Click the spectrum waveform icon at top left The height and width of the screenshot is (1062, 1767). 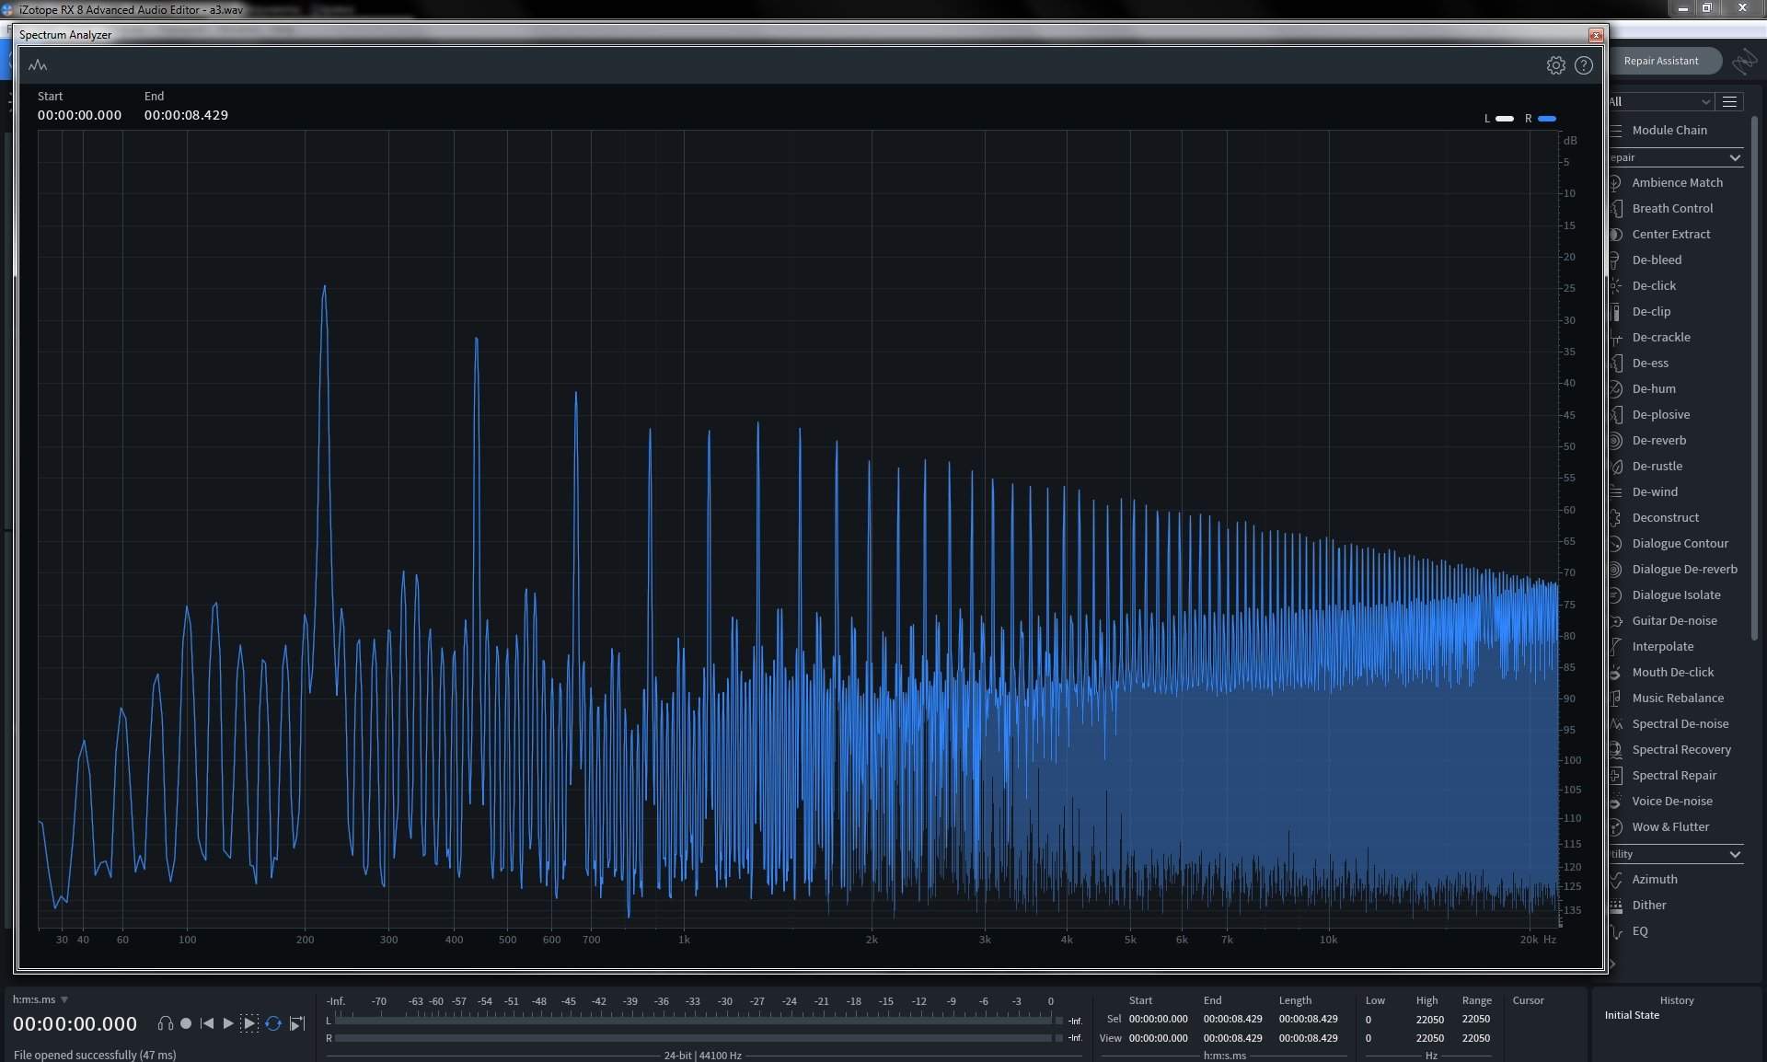point(38,65)
